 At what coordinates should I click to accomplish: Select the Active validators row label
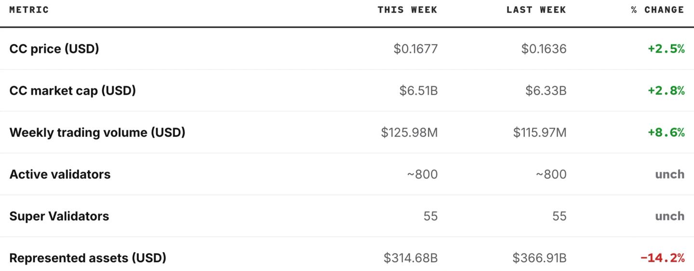(60, 174)
